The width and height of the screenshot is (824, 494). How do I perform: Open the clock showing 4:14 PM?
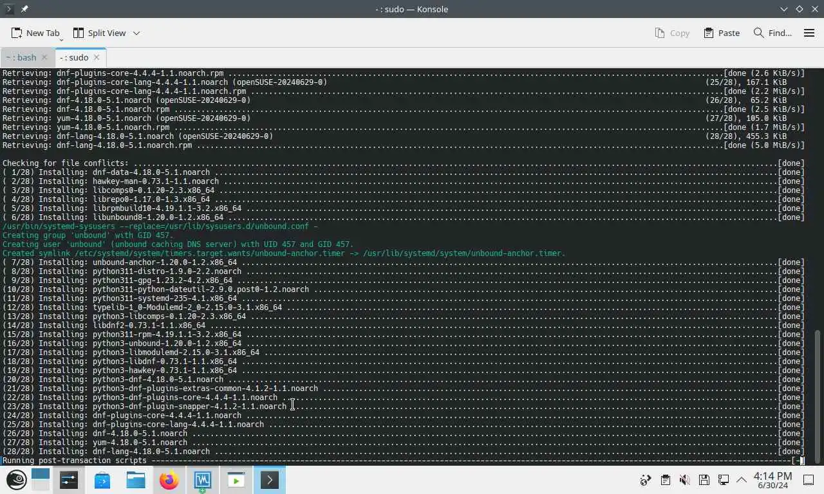point(772,480)
